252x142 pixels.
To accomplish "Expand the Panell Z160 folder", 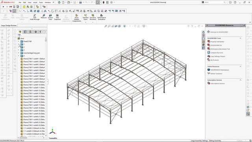I will point(19,41).
